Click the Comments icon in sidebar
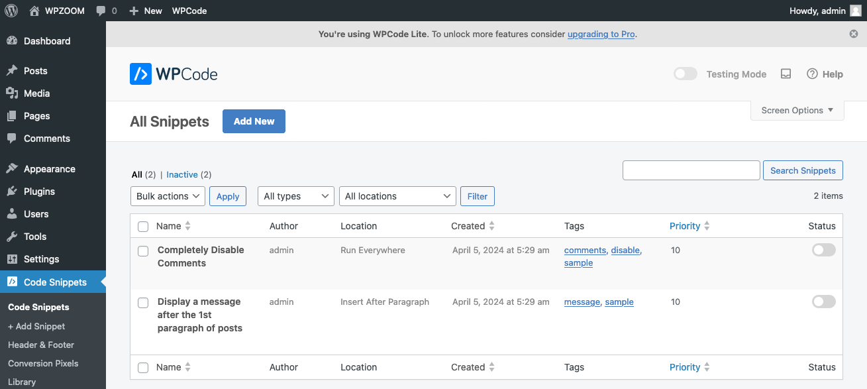Viewport: 867px width, 389px height. 12,139
